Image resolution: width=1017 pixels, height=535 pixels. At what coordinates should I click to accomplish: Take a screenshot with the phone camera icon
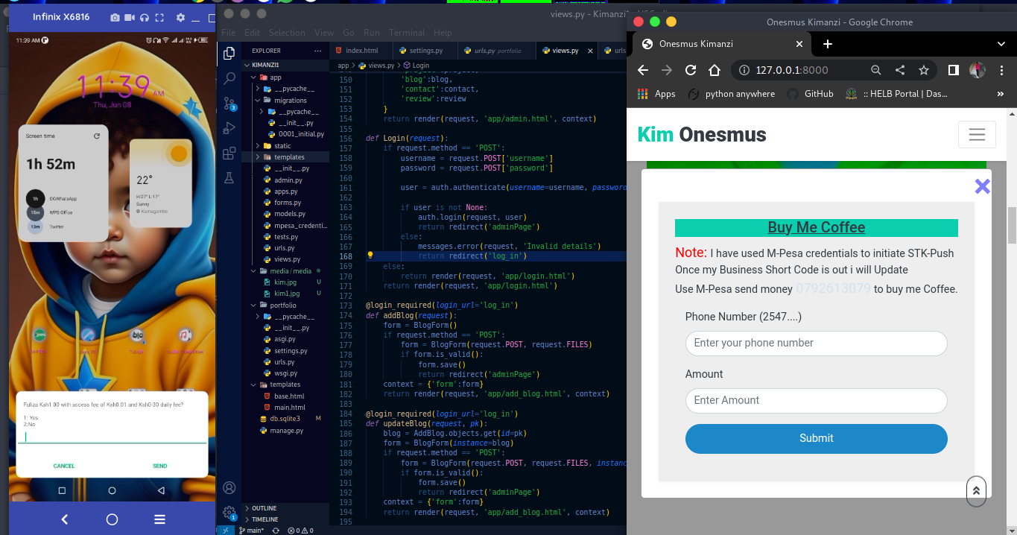(x=115, y=17)
